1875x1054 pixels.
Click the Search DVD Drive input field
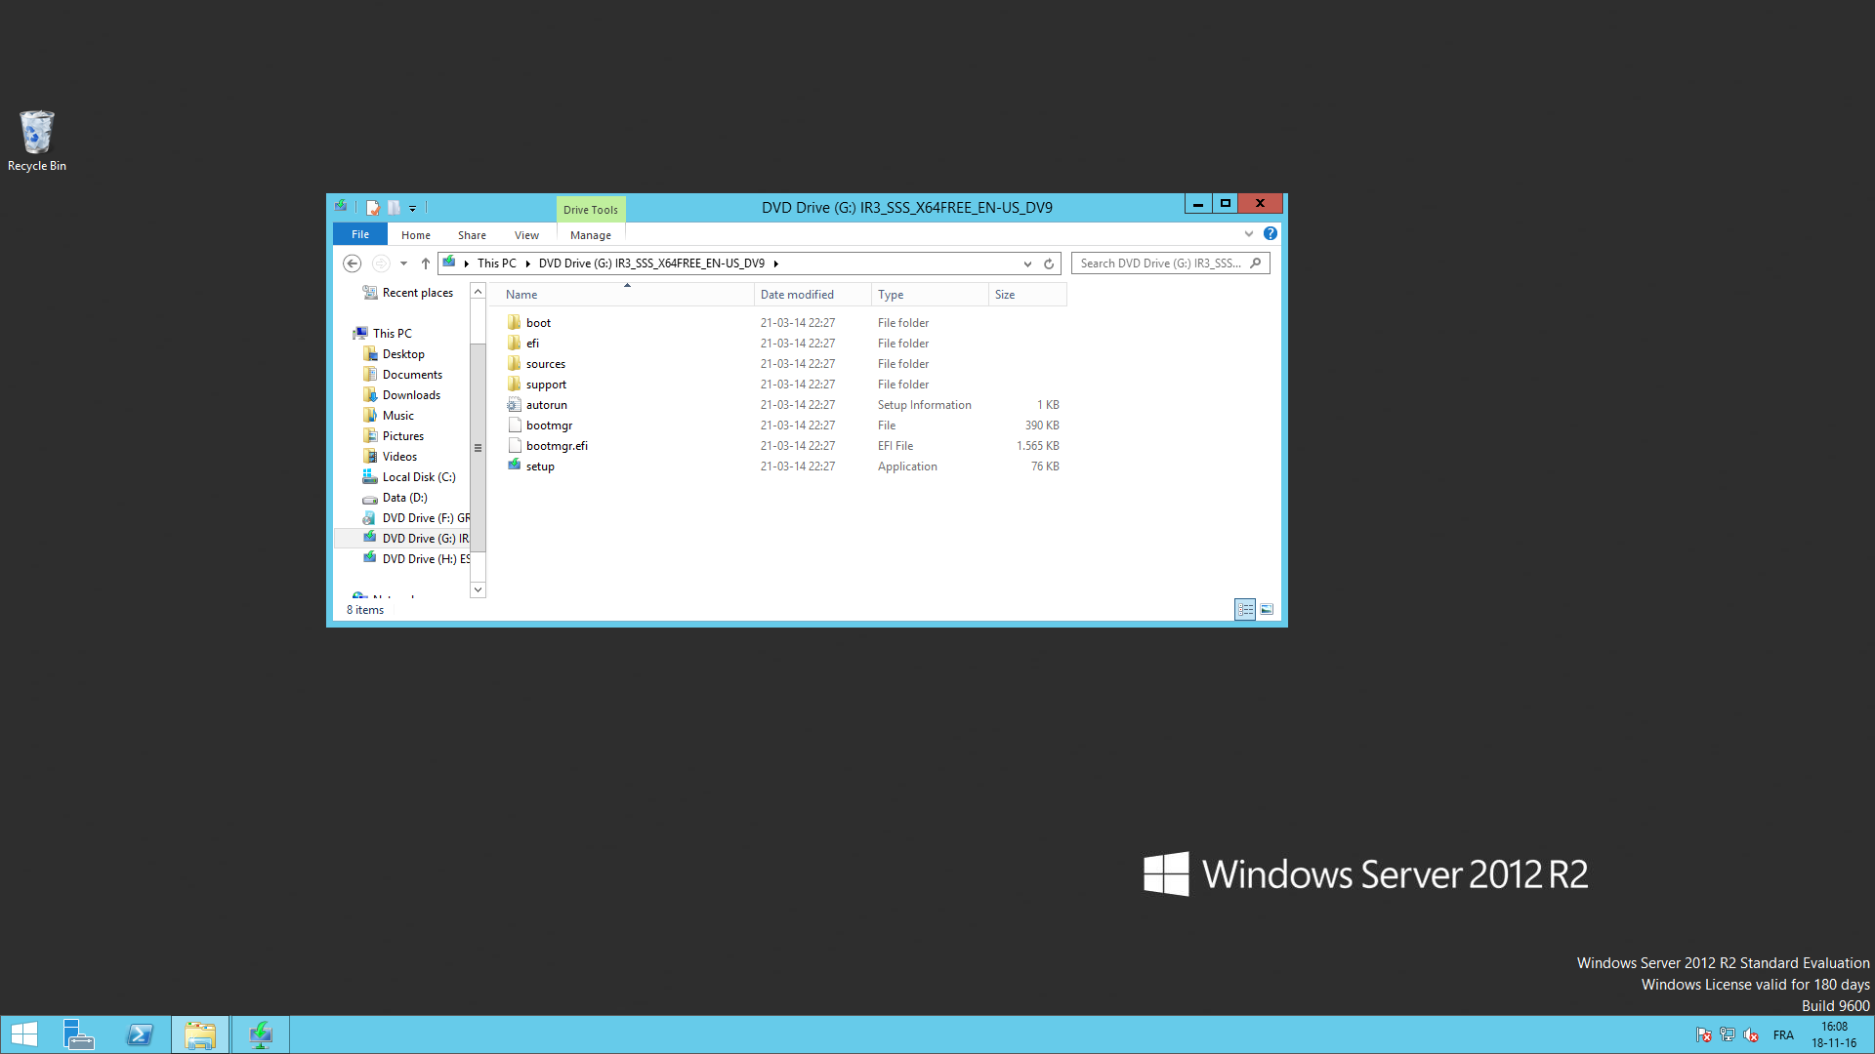[1160, 263]
